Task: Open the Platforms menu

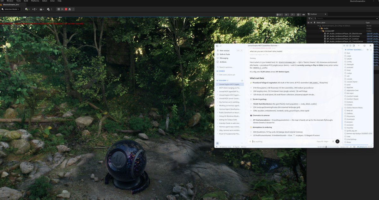Action: [x=35, y=1]
